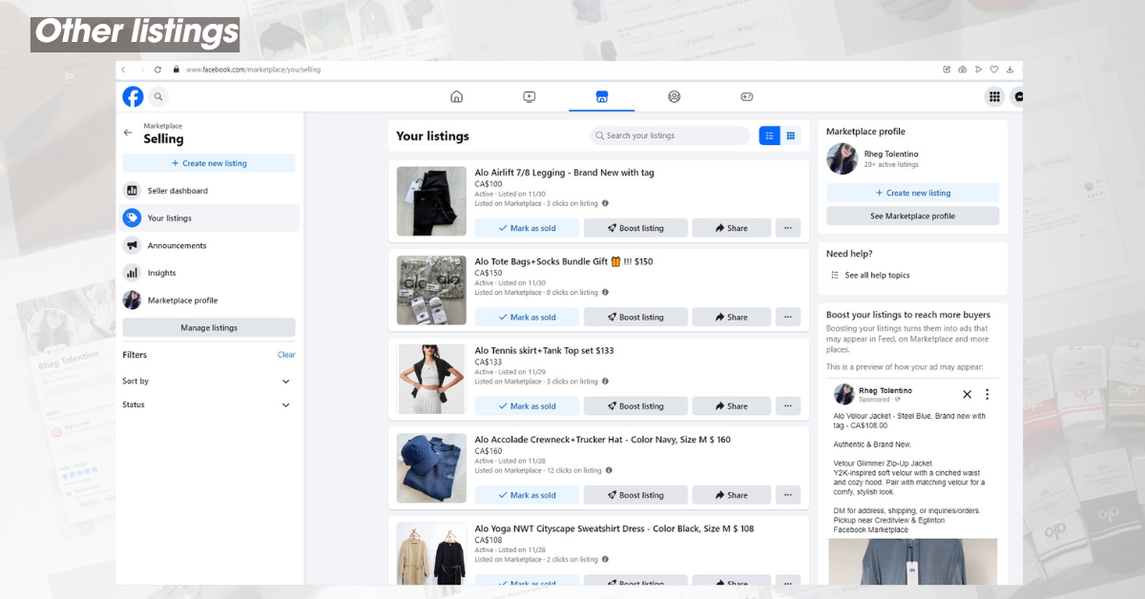The width and height of the screenshot is (1145, 599).
Task: Open the Groups tab icon
Action: tap(675, 96)
